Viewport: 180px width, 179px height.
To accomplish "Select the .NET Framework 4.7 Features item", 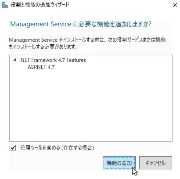I will coord(53,60).
